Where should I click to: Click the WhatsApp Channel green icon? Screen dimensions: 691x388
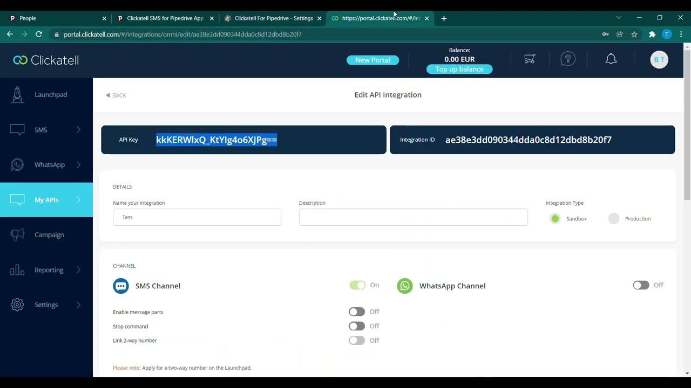tap(405, 286)
